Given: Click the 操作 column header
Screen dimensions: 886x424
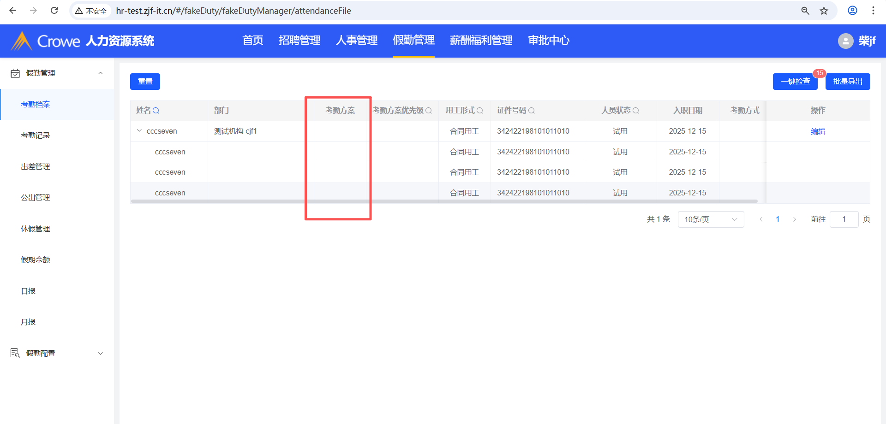Looking at the screenshot, I should click(x=818, y=111).
